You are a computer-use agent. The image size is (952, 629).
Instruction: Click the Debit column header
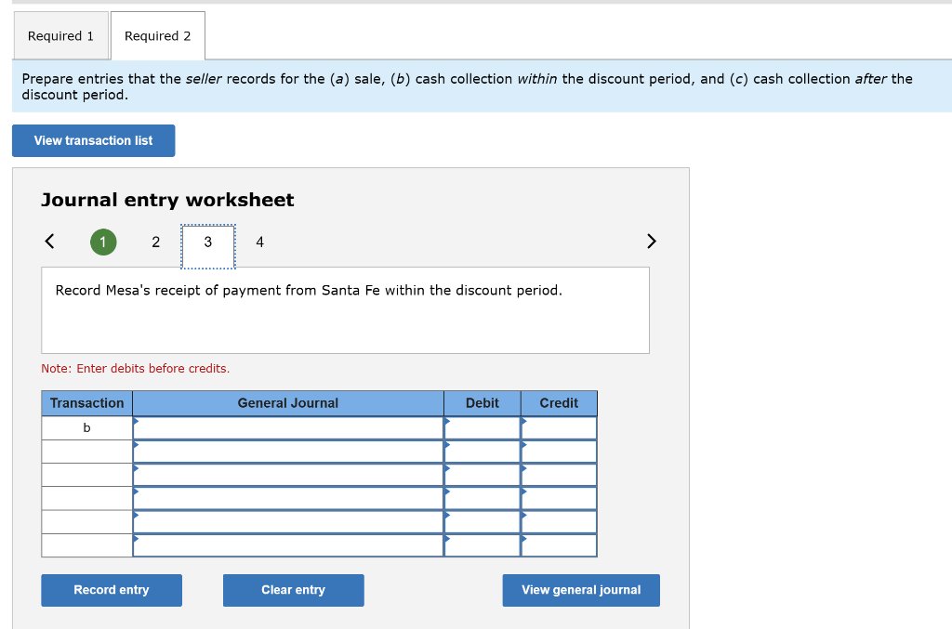tap(483, 403)
